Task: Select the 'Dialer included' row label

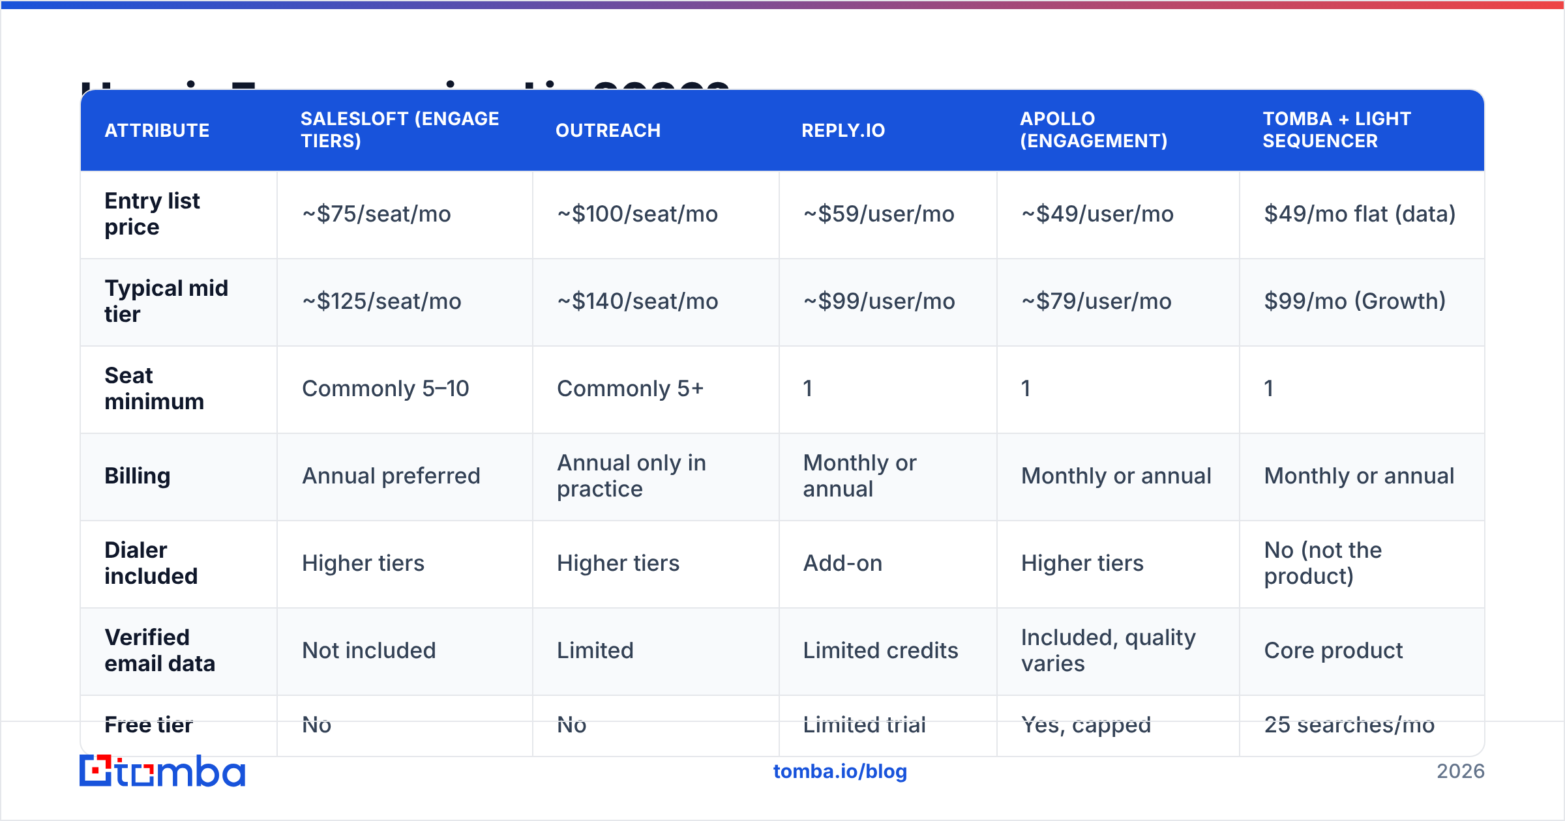Action: [x=151, y=563]
